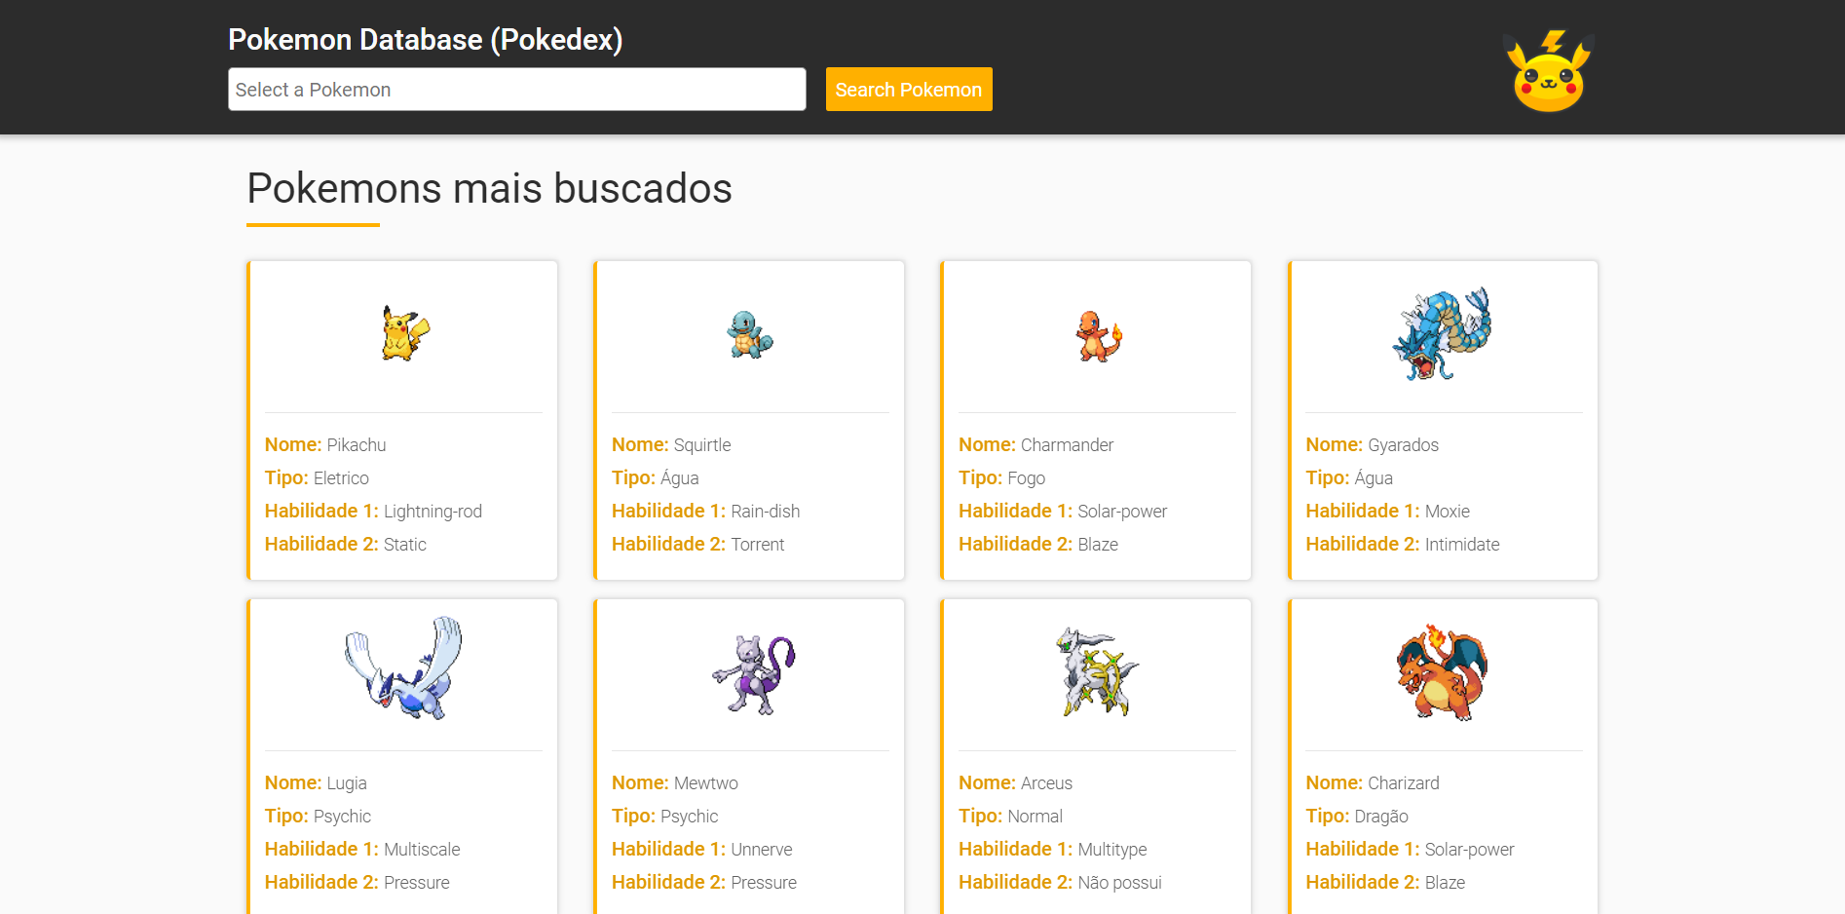1845x914 pixels.
Task: Click Squirtle's Tipo: Água text
Action: [655, 478]
